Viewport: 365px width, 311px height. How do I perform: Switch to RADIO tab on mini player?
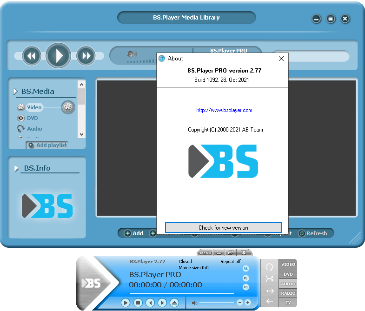288,293
